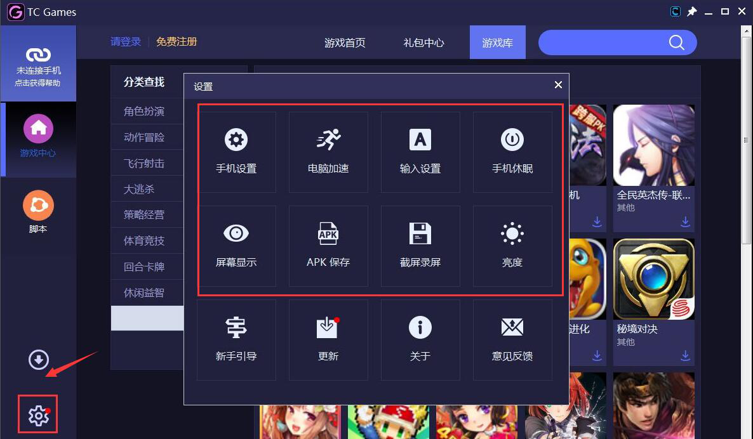Viewport: 753px width, 439px height.
Task: Switch to 游戏库 tab
Action: tap(498, 43)
